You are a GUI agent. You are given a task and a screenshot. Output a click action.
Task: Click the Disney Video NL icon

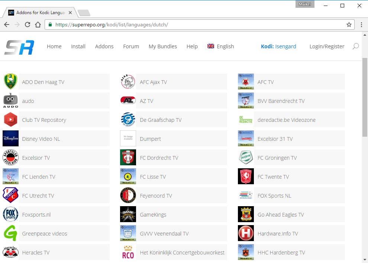click(10, 139)
